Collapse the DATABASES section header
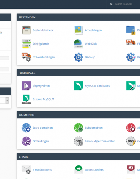This screenshot has width=140, height=179. pos(78,73)
